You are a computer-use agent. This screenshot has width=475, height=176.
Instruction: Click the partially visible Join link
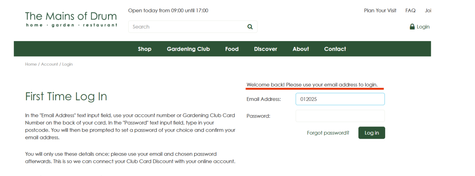(x=428, y=10)
